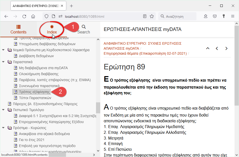Toggle reader view for this page
The height and width of the screenshot is (157, 239).
145,16
